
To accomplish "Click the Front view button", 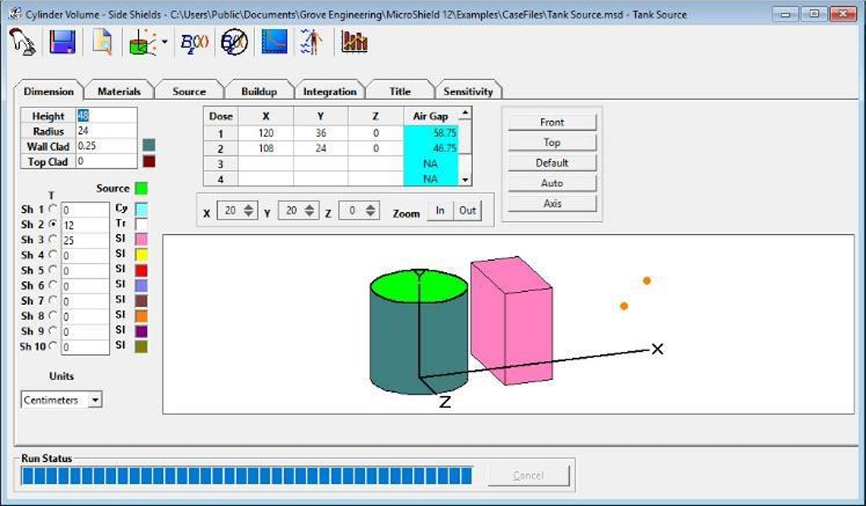I will 552,123.
